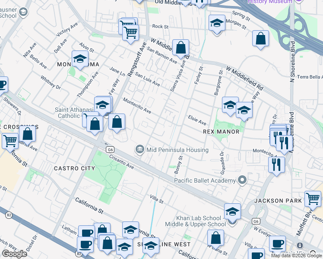
Task: Click the shopping bag marker near W Dana St
Action: point(215,239)
